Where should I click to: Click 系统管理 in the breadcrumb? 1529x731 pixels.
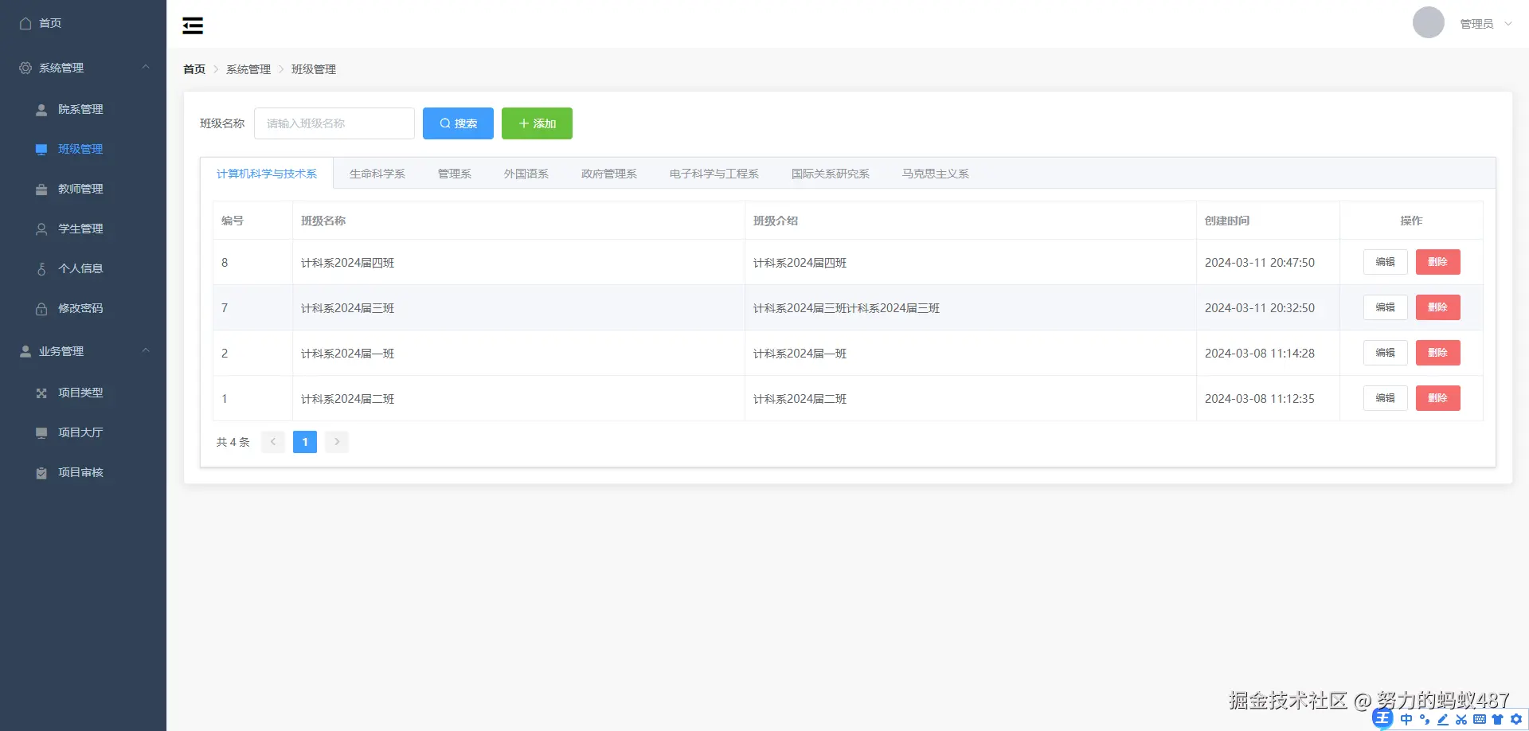pyautogui.click(x=248, y=69)
